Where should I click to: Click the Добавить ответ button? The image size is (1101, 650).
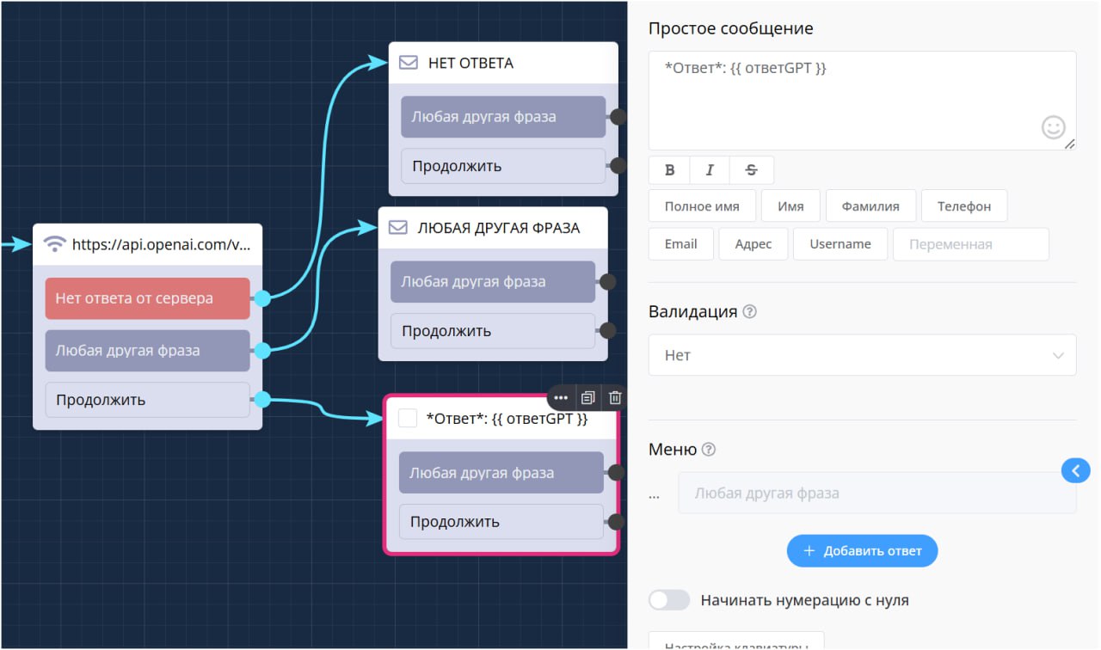coord(862,551)
